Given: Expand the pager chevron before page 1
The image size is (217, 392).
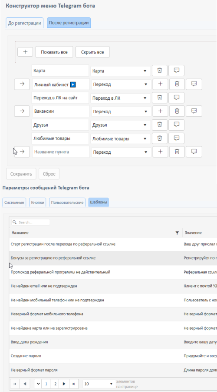Looking at the screenshot, I should (x=38, y=384).
